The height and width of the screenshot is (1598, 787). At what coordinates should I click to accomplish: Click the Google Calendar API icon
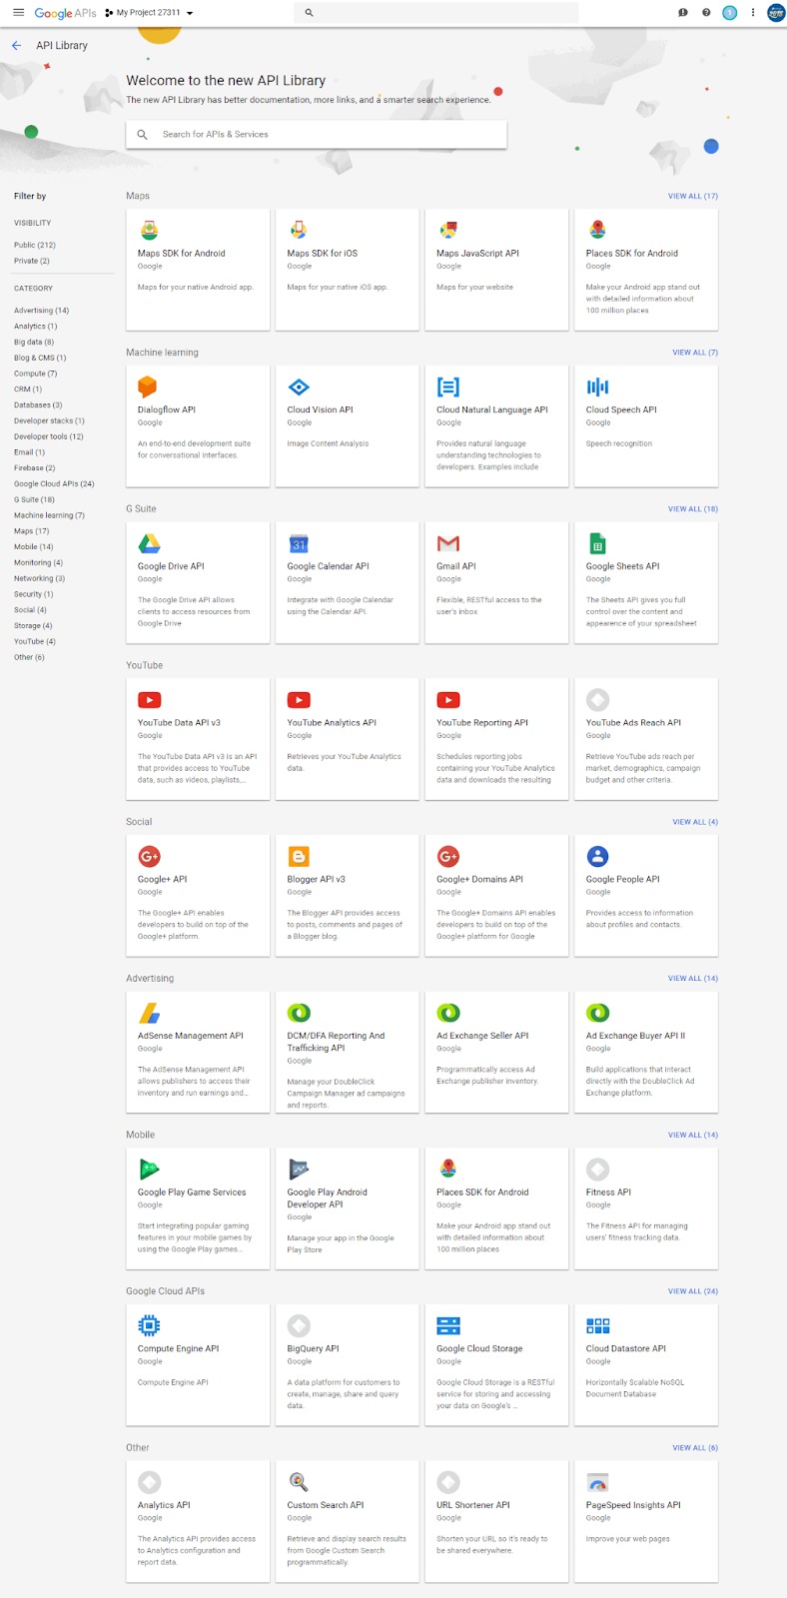point(299,543)
